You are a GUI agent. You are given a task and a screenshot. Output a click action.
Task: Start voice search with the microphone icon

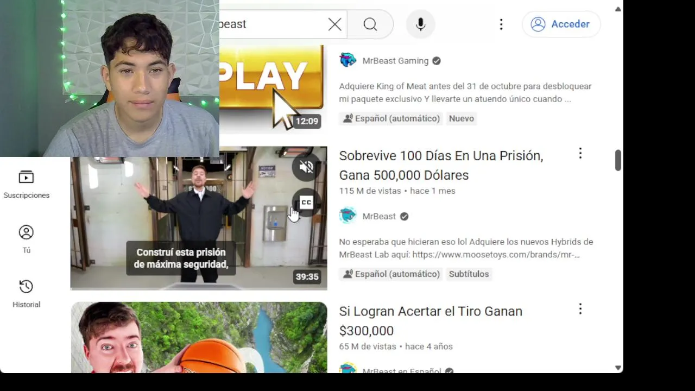[420, 24]
